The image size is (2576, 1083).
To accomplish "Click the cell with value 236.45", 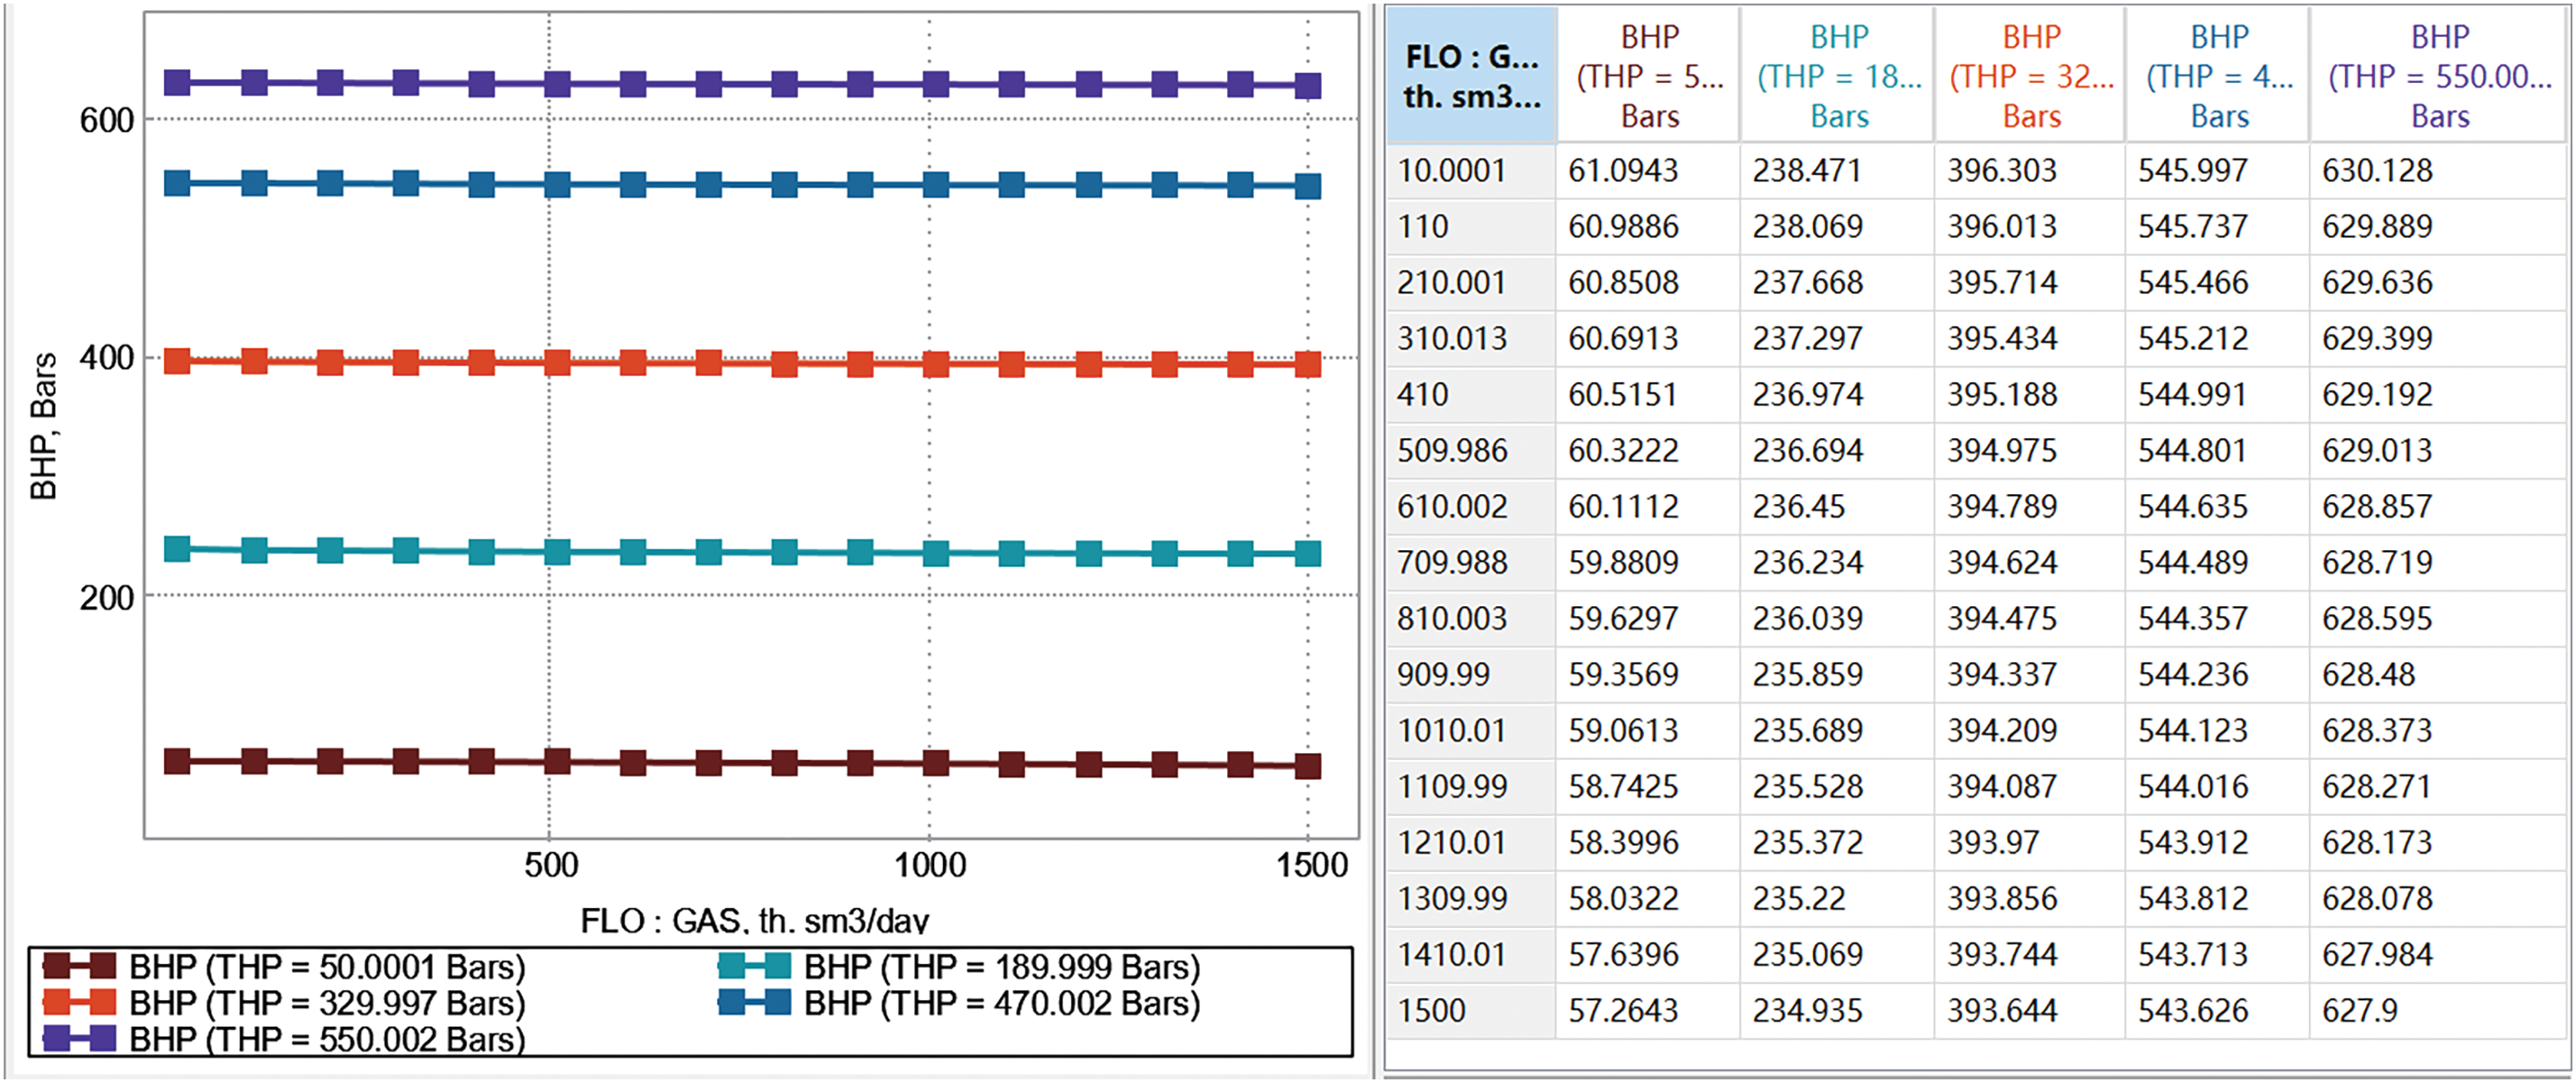I will 1798,507.
